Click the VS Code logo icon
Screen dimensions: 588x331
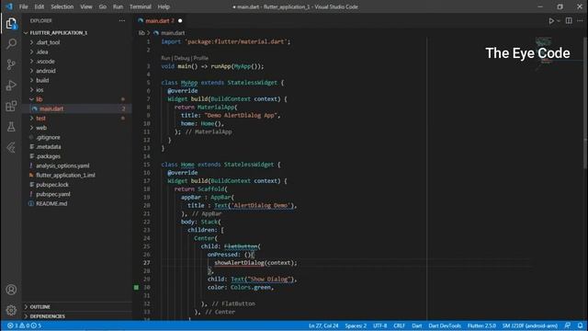[x=9, y=6]
